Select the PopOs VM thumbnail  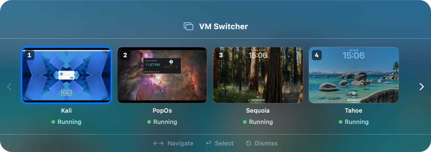pyautogui.click(x=162, y=75)
